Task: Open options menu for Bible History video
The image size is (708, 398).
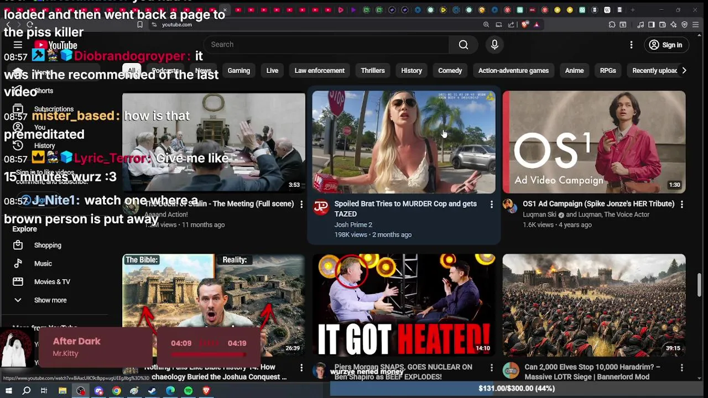Action: click(x=301, y=368)
